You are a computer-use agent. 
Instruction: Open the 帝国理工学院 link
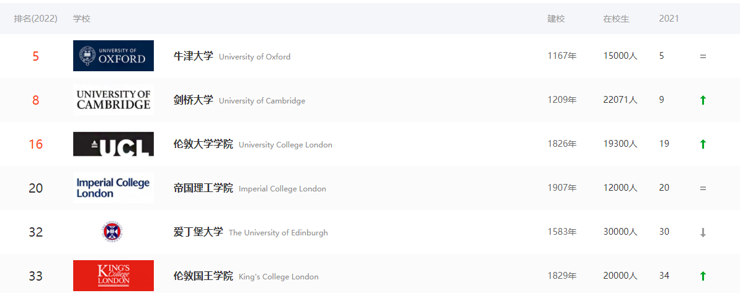(x=203, y=188)
